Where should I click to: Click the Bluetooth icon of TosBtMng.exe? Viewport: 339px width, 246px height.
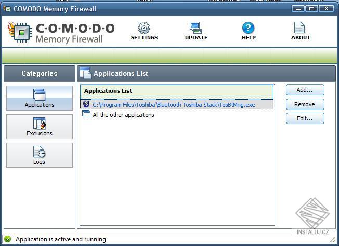[86, 104]
